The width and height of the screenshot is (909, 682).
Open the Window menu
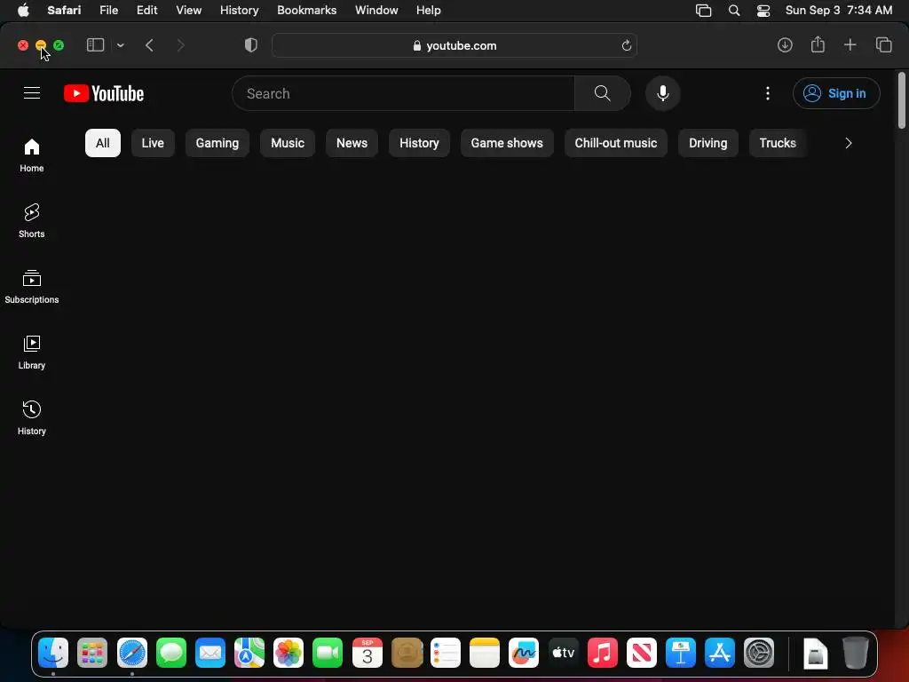pos(376,11)
